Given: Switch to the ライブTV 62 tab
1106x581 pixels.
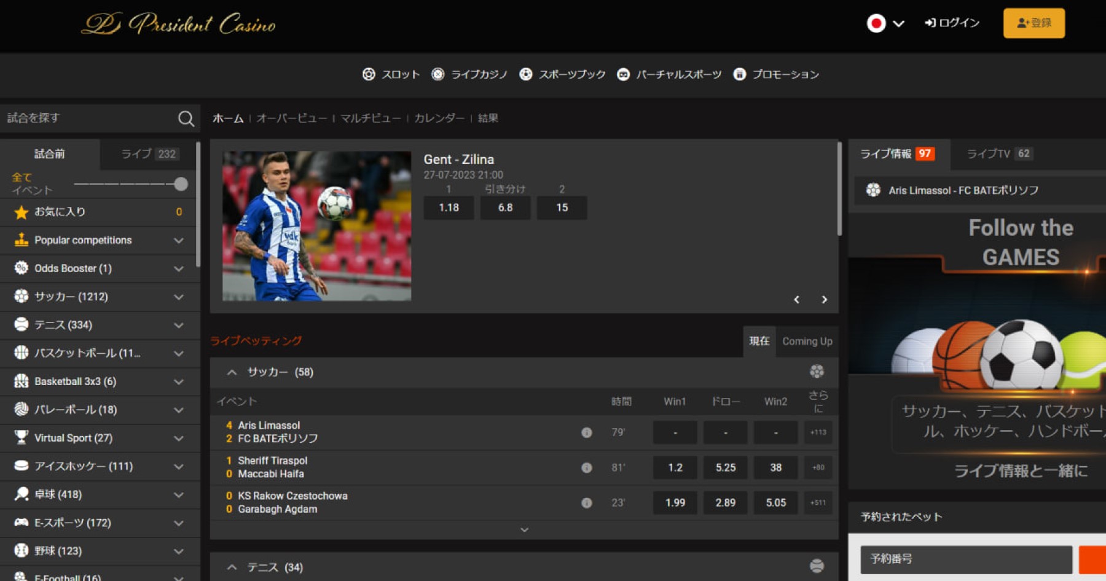Looking at the screenshot, I should (1000, 154).
